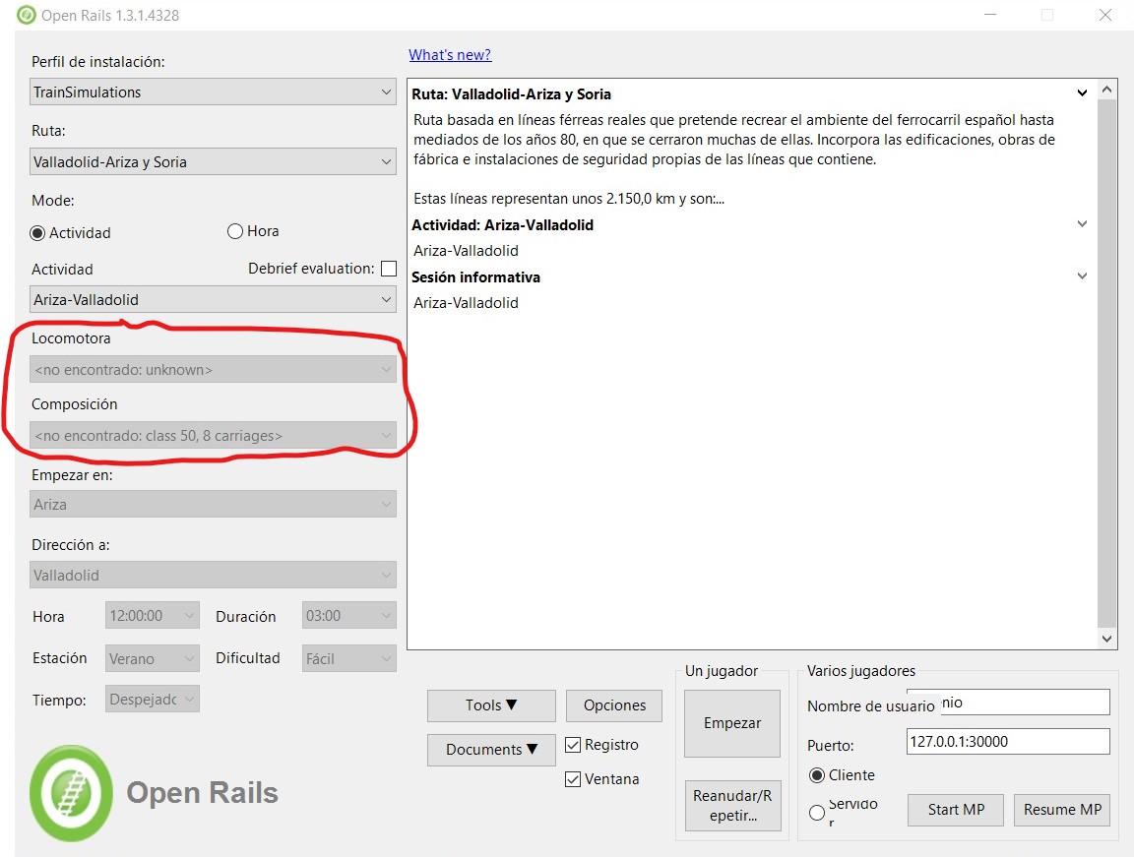
Task: Click the Start MP button
Action: point(956,810)
